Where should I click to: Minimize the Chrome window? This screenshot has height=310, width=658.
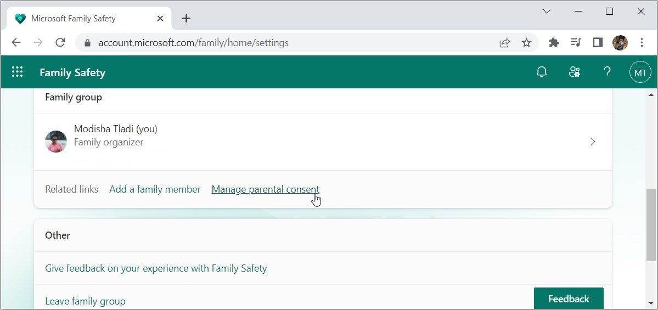[578, 12]
